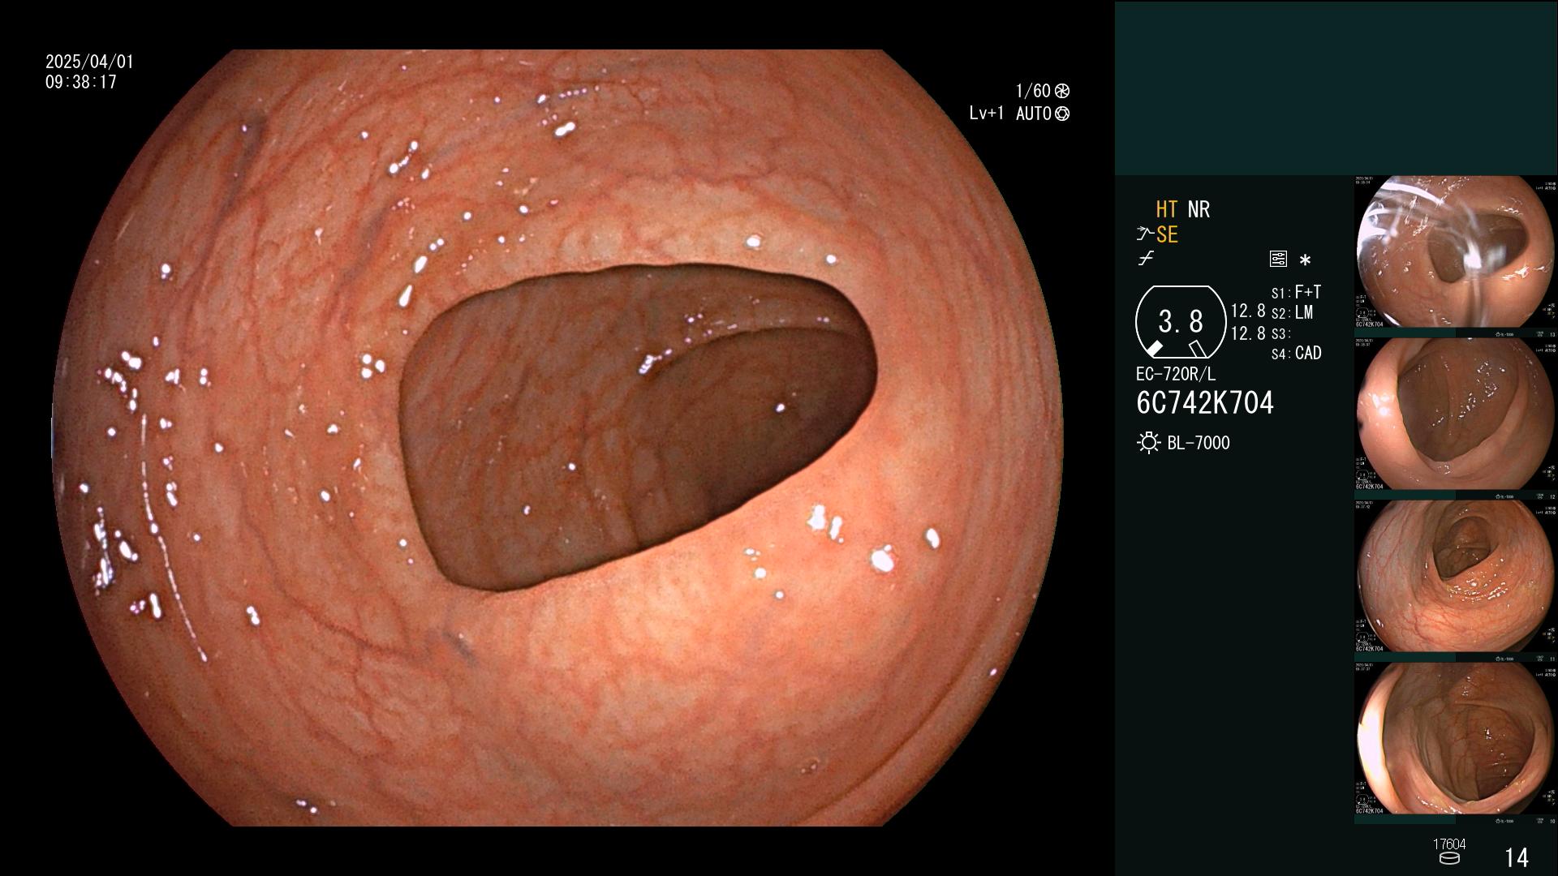
Task: Select the S2 LM switch assignment
Action: coord(1292,312)
